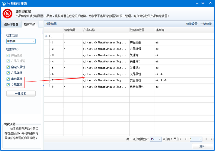Switch to the 违禁词管理 tab
Viewport: 215px width, 151px height.
coord(11,24)
